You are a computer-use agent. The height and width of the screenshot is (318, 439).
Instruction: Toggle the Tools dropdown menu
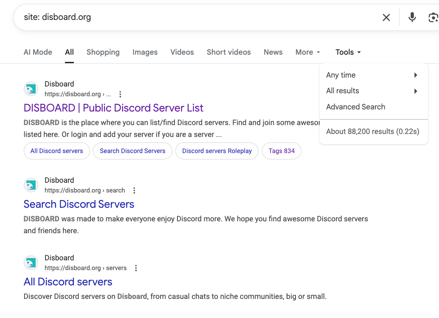pos(348,52)
